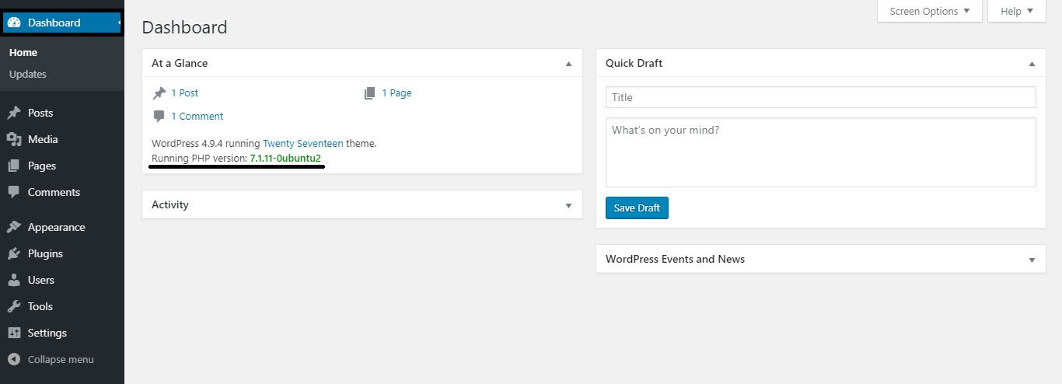Click the Users person icon
The image size is (1062, 384).
13,280
